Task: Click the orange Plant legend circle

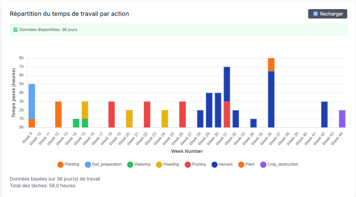Action: point(241,164)
